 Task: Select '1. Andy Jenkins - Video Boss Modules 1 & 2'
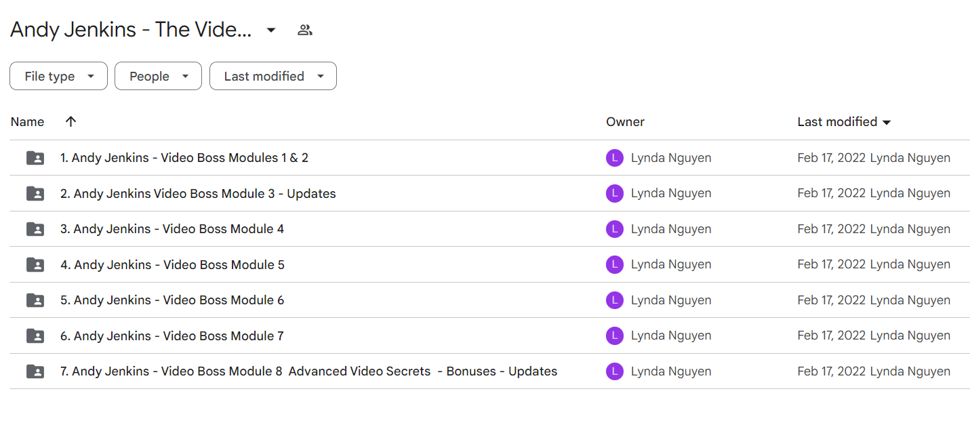pyautogui.click(x=184, y=158)
